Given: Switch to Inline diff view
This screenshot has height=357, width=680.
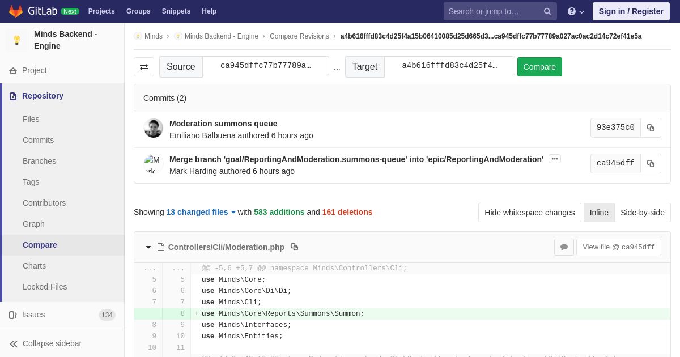Looking at the screenshot, I should pyautogui.click(x=599, y=212).
